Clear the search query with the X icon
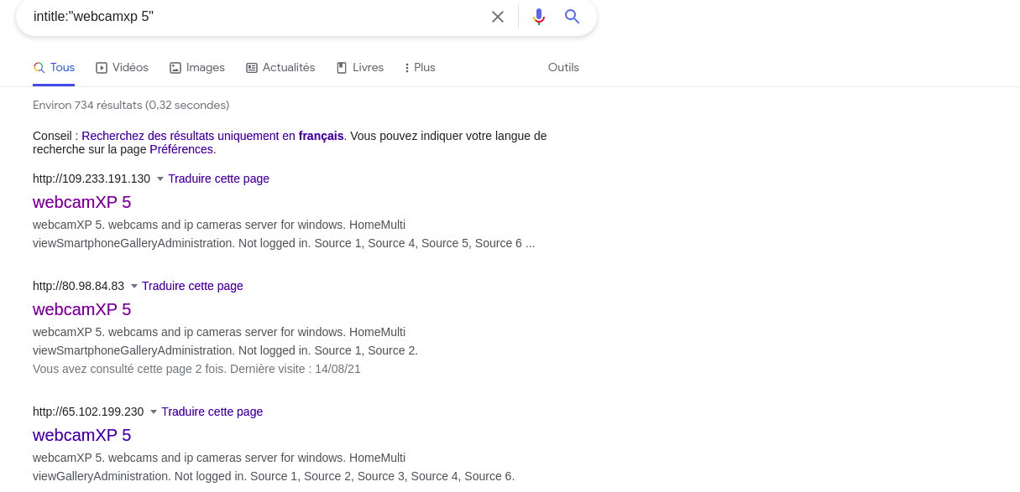Viewport: 1020px width, 492px height. click(498, 17)
